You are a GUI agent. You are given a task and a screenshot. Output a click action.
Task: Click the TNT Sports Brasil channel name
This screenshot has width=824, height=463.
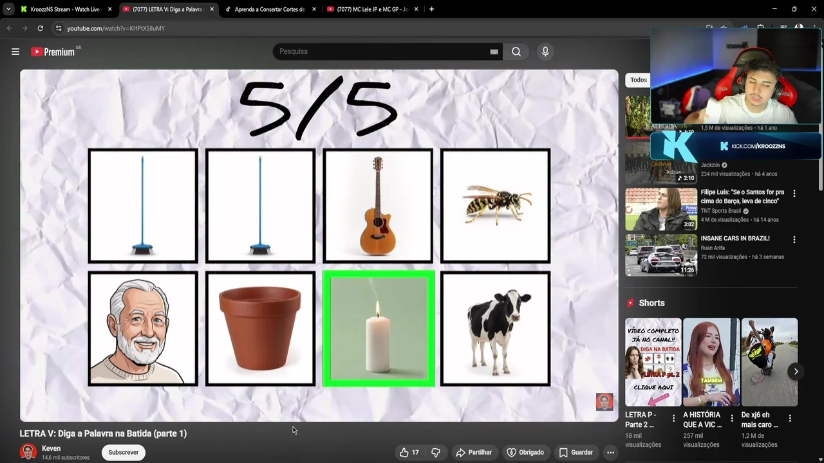pyautogui.click(x=721, y=211)
